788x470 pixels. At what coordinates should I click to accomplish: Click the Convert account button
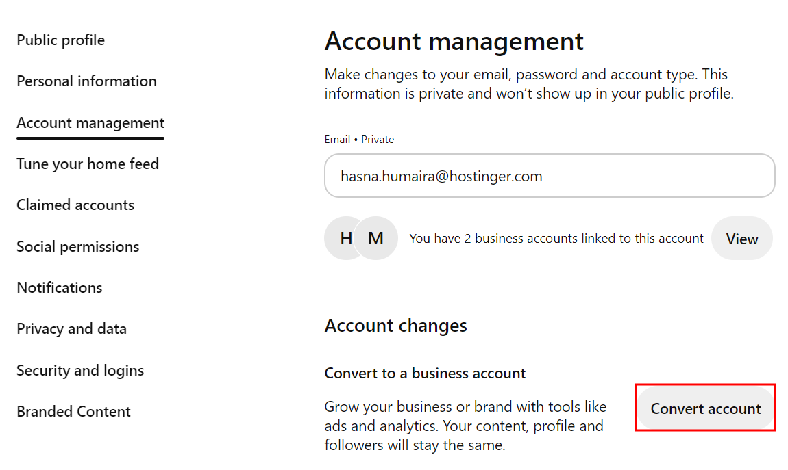coord(705,408)
